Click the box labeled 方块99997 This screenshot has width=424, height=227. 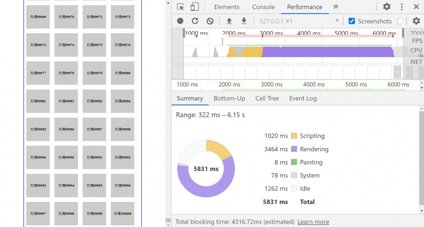(38, 213)
